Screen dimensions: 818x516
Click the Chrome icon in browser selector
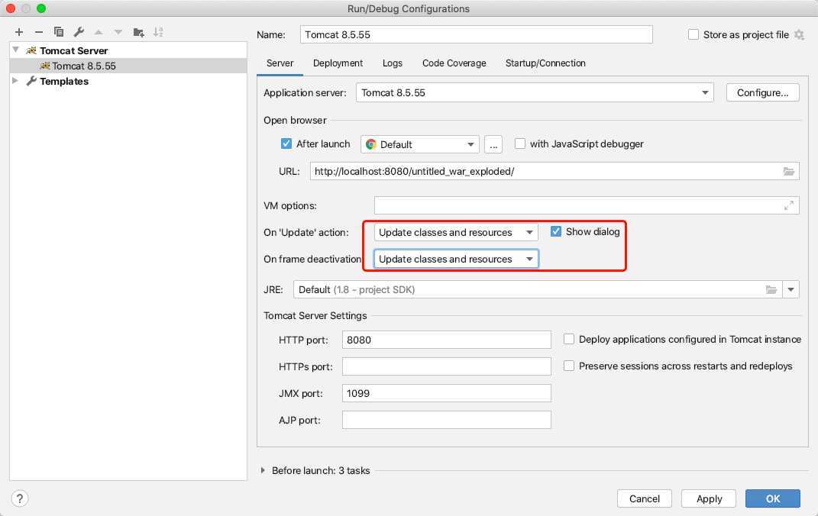(x=371, y=144)
